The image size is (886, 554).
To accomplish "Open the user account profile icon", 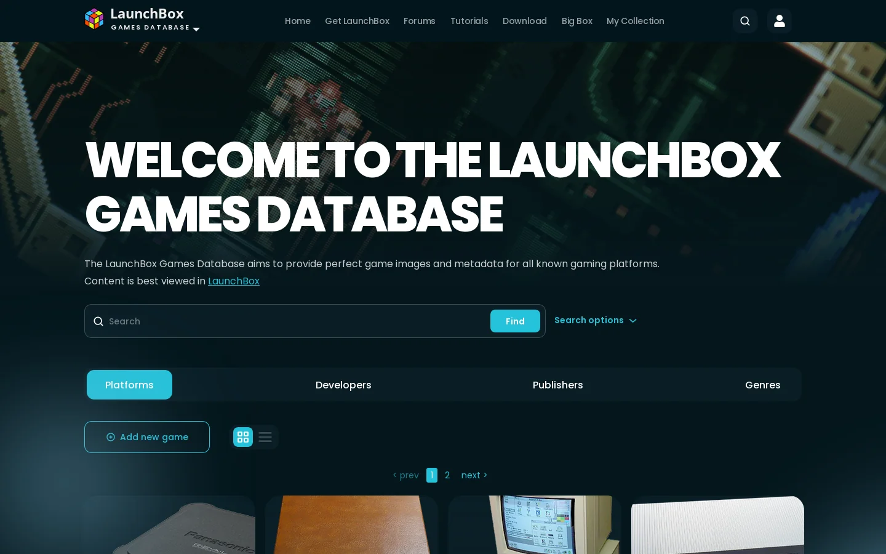I will tap(780, 21).
